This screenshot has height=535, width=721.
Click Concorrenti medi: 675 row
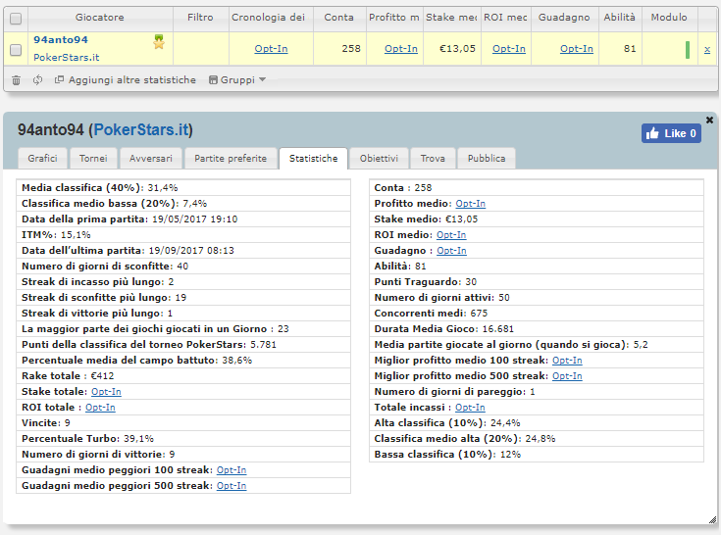[537, 314]
